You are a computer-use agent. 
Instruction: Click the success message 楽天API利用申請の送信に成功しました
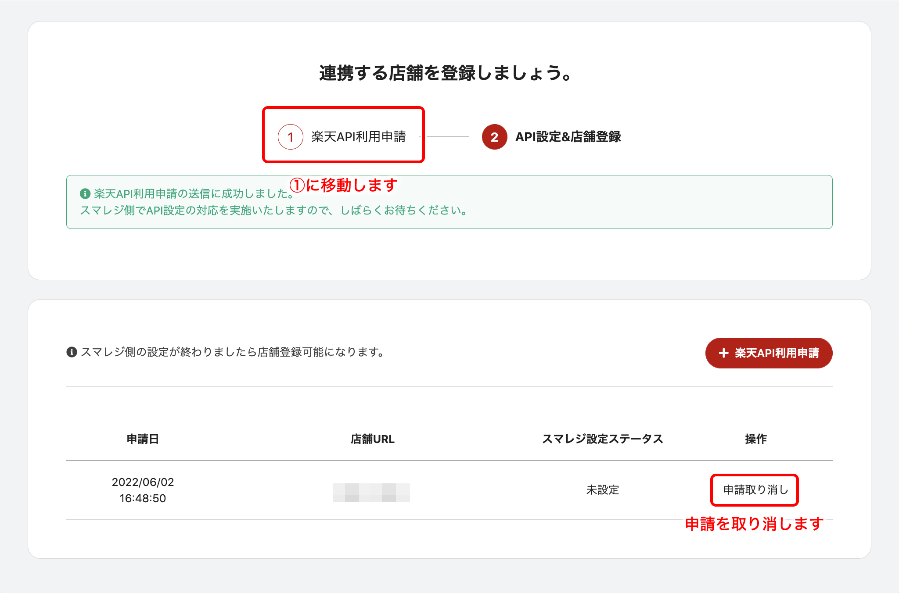[x=189, y=194]
